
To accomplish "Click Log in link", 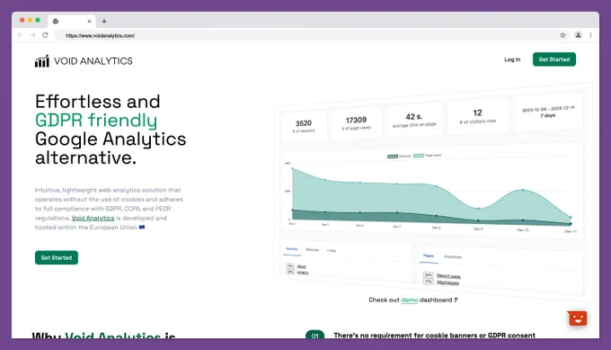I will [512, 59].
